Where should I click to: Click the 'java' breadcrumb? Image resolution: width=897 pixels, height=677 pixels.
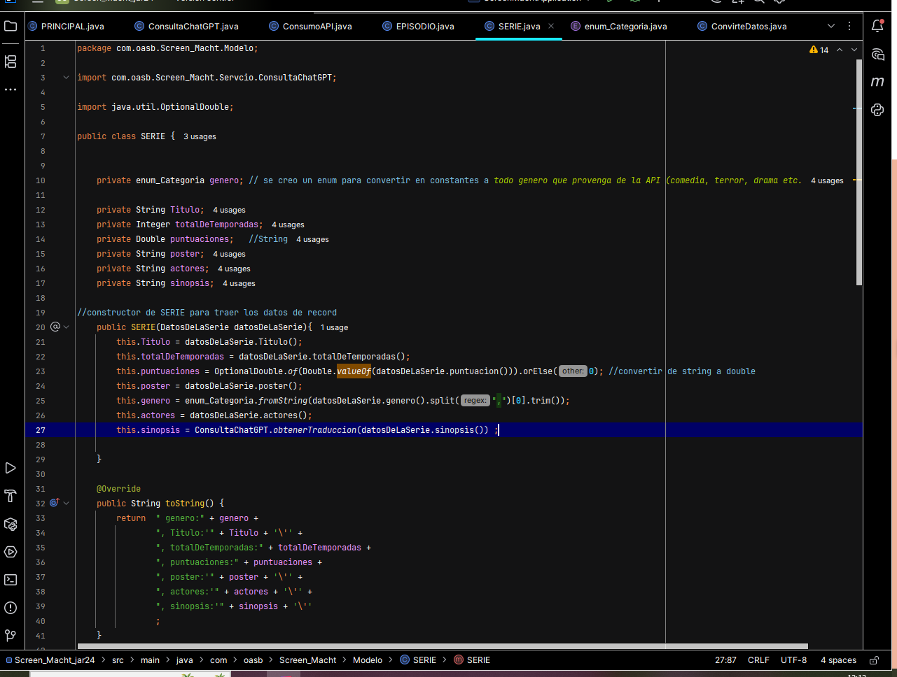(184, 660)
